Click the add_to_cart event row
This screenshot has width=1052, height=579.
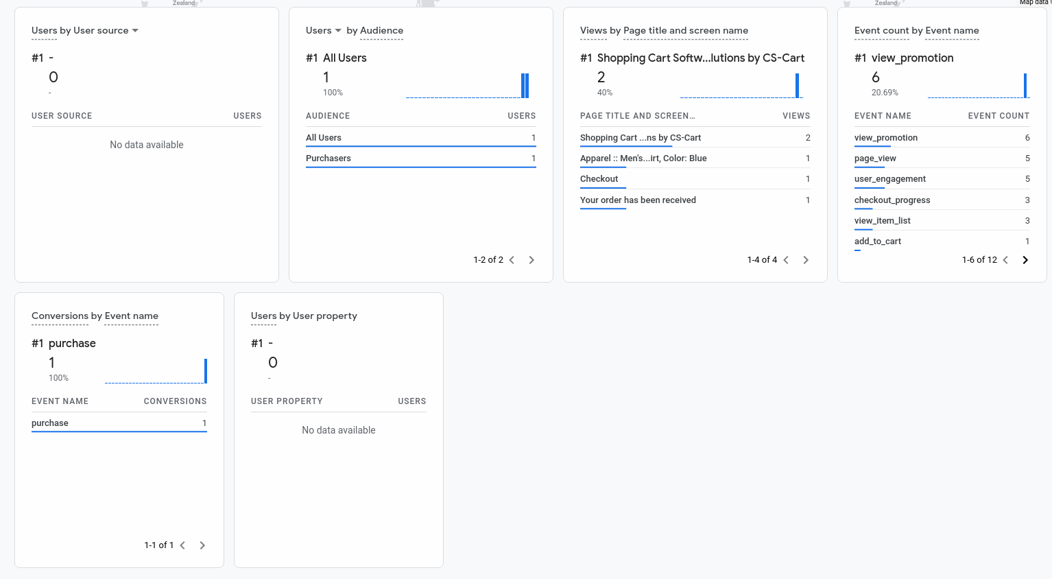coord(942,241)
